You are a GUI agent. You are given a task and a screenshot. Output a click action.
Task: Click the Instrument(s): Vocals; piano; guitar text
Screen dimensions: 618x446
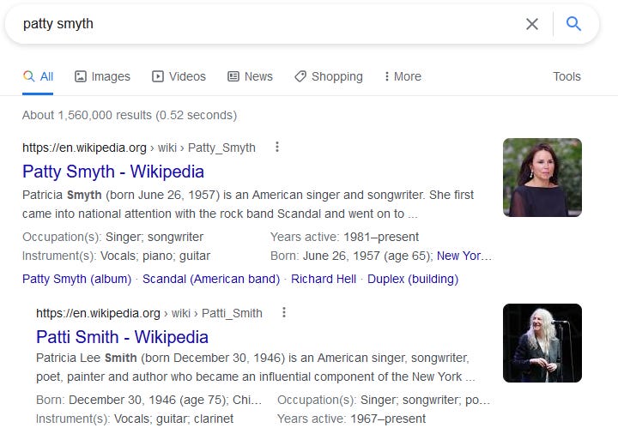coord(116,256)
